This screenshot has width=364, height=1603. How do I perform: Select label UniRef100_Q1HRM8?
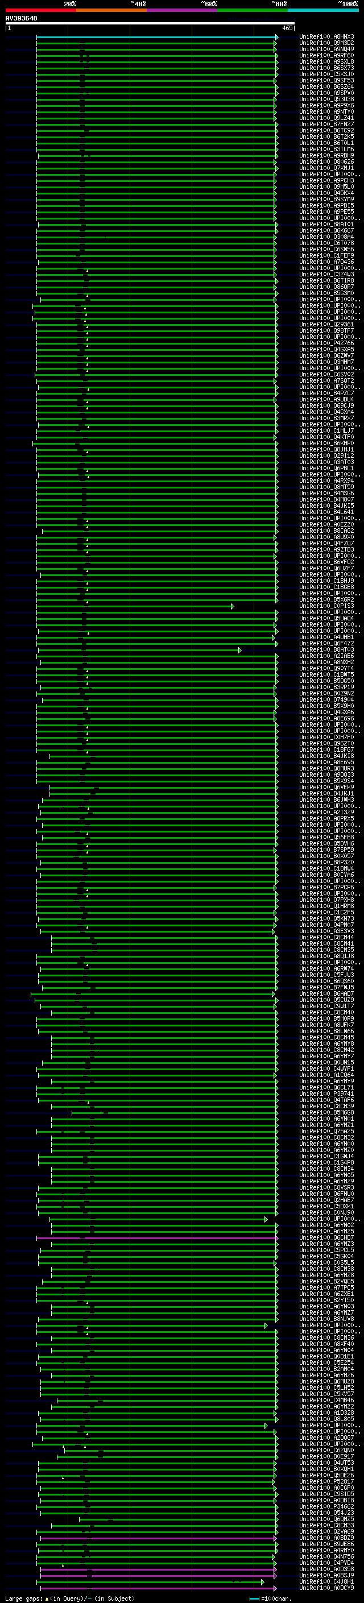pyautogui.click(x=326, y=906)
